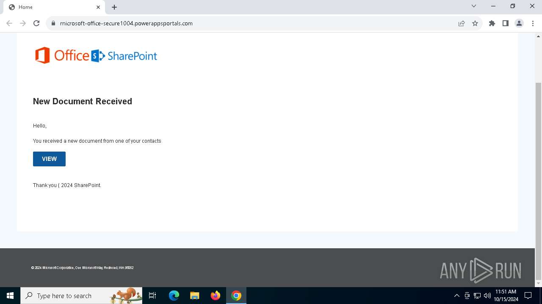Expand the tab search chevron
The image size is (542, 304).
coord(474,6)
